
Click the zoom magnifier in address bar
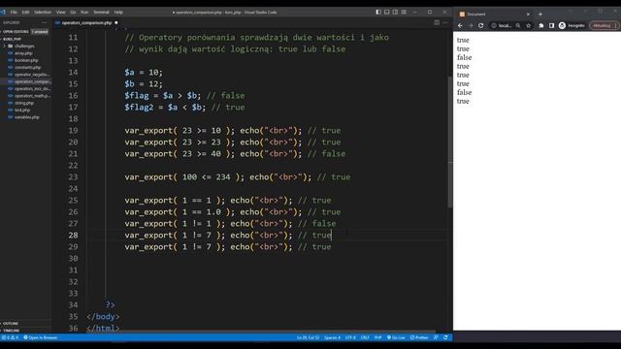tap(518, 26)
